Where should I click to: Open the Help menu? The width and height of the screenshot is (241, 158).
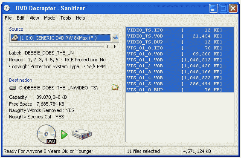pos(80,18)
